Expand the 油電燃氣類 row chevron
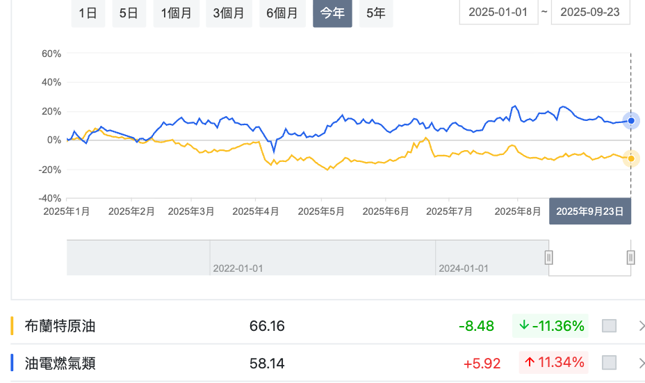The height and width of the screenshot is (383, 645). pos(640,362)
